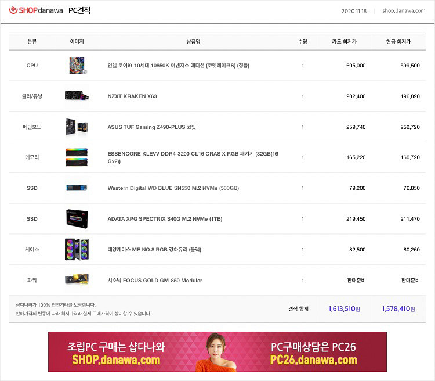Click the 샵다나와가 100% 안전거래를 보장합니다 note

[x=55, y=305]
